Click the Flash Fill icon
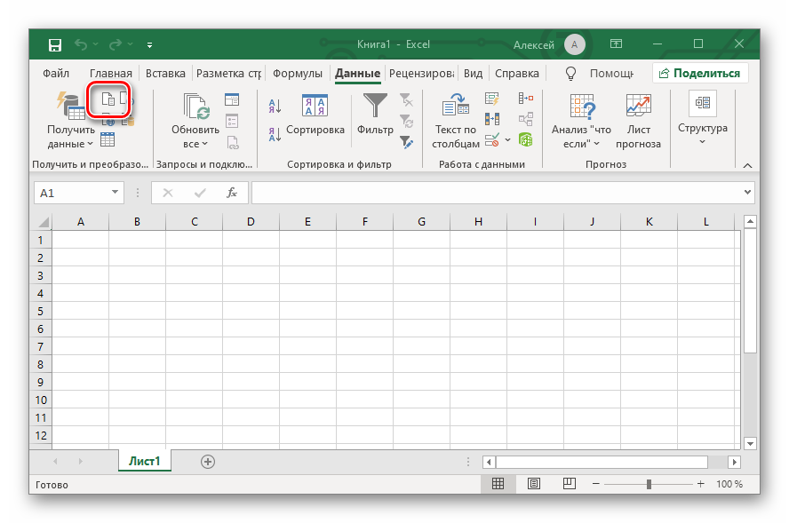The image size is (789, 523). [491, 99]
